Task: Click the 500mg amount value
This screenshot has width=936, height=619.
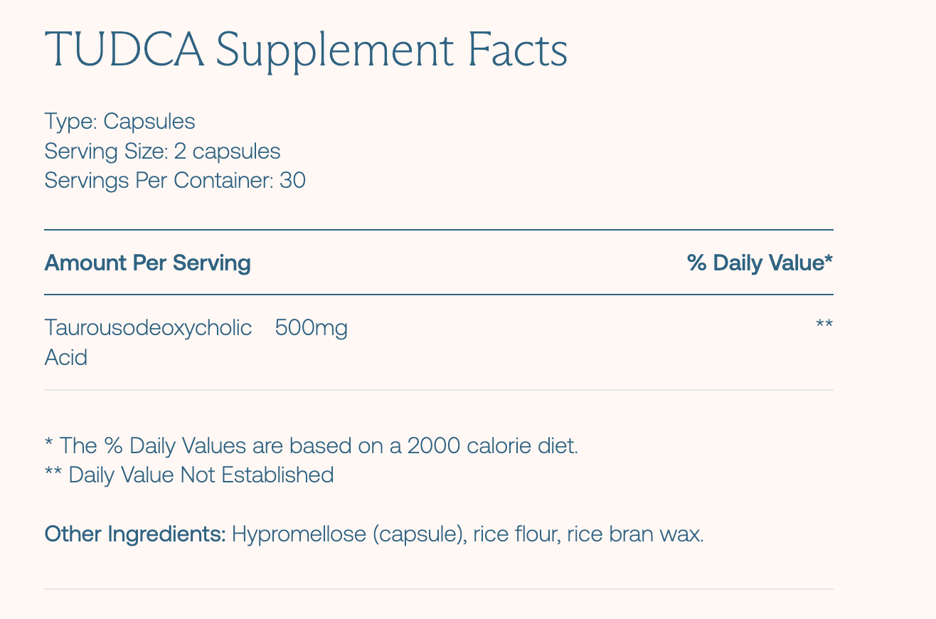Action: click(x=311, y=329)
